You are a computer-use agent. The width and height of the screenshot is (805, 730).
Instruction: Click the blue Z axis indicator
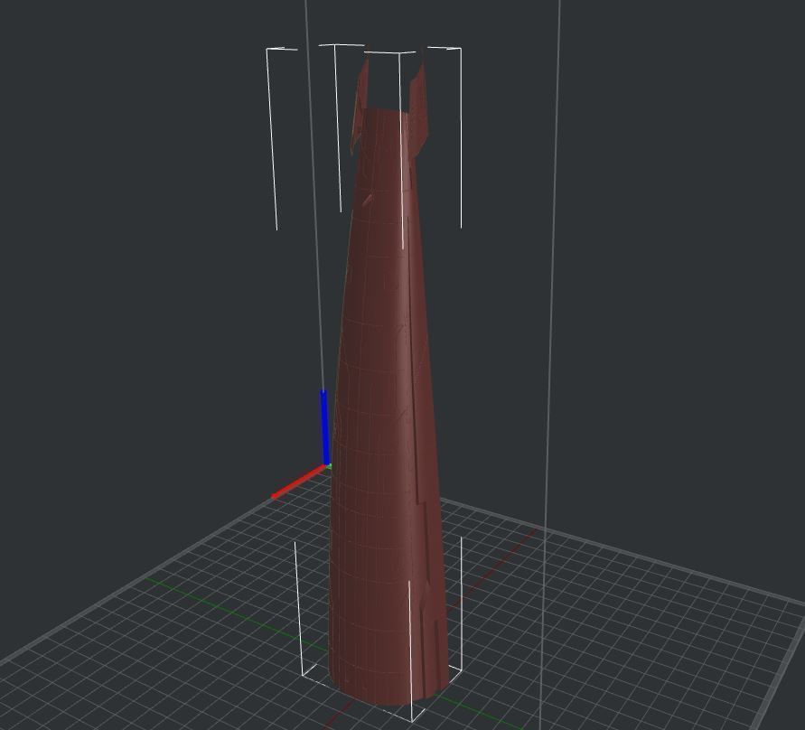point(324,427)
